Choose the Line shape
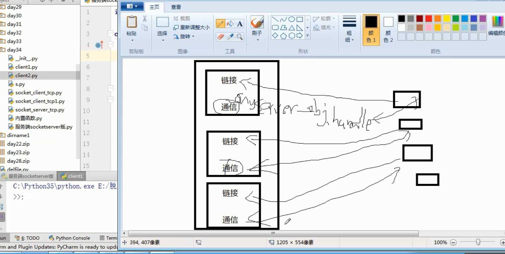Viewport: 505px width, 254px height. click(x=275, y=19)
